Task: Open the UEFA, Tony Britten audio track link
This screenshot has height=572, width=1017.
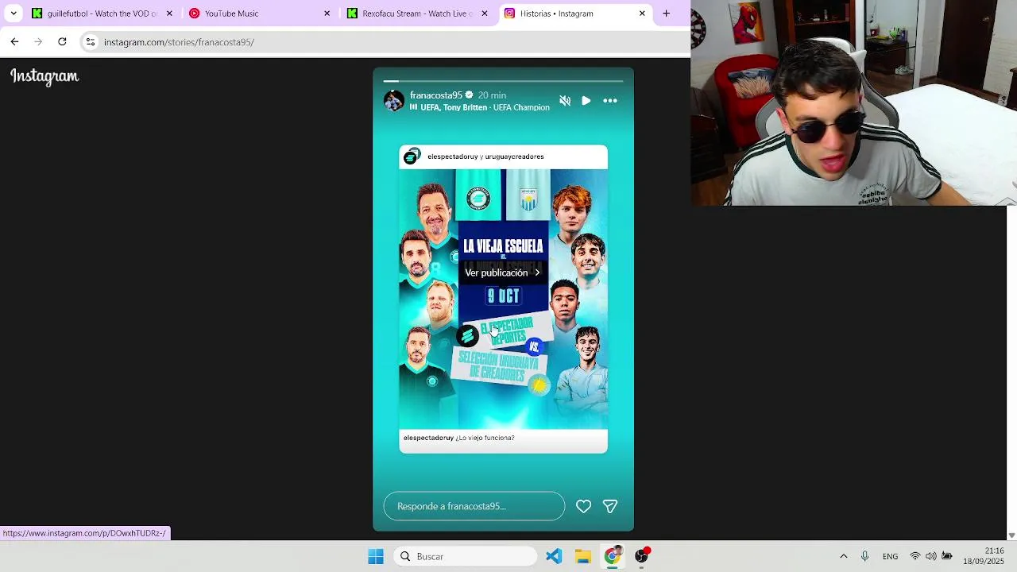Action: (x=479, y=107)
